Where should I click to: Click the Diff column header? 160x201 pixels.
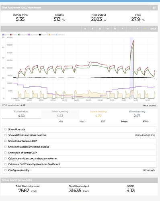point(103,121)
